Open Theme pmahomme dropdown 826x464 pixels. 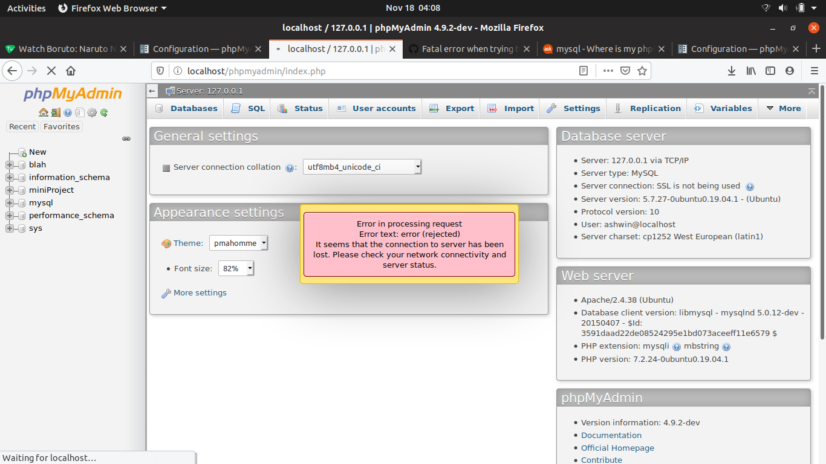click(238, 243)
